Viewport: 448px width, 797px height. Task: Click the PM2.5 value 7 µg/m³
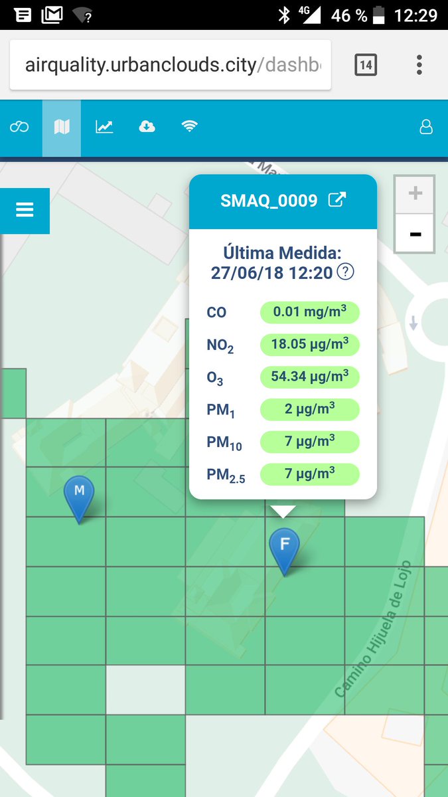tap(309, 474)
